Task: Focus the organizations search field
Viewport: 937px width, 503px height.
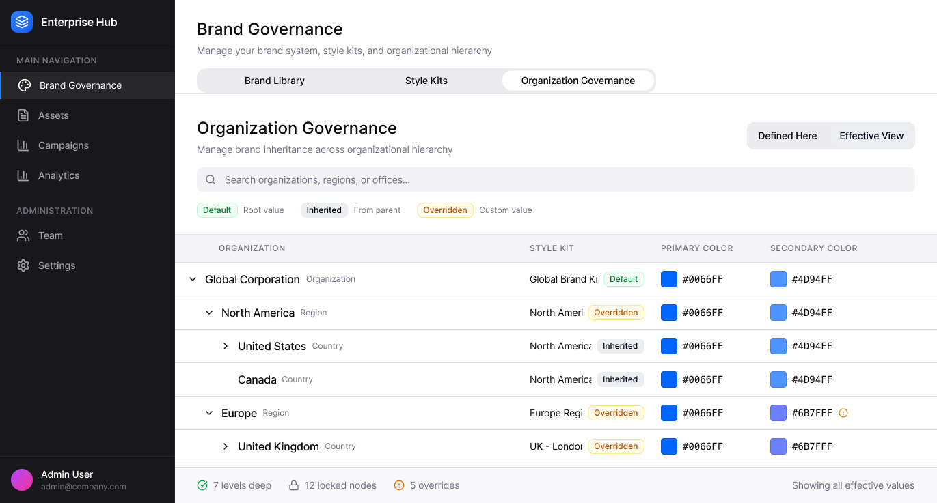Action: coord(556,179)
